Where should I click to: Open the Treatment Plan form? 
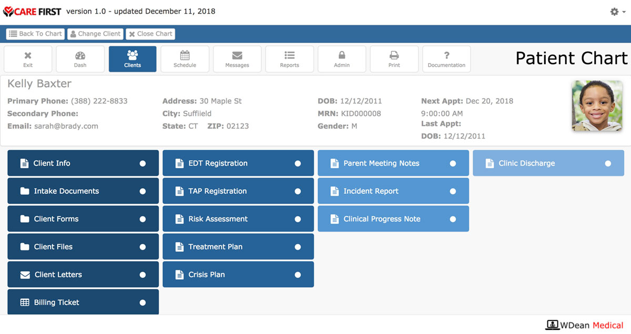pyautogui.click(x=238, y=247)
